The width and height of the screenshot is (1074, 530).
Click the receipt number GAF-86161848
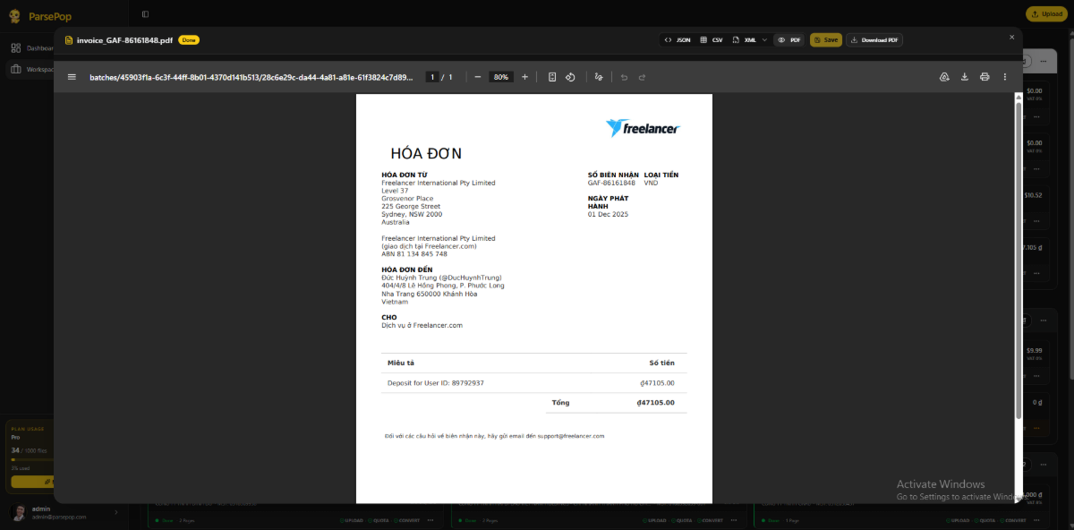click(611, 183)
